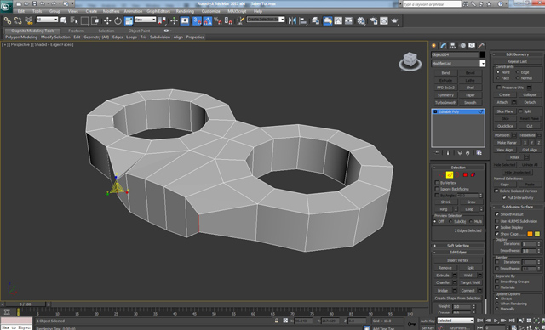The height and width of the screenshot is (330, 545).
Task: Open the MAXScript menu
Action: tap(237, 11)
